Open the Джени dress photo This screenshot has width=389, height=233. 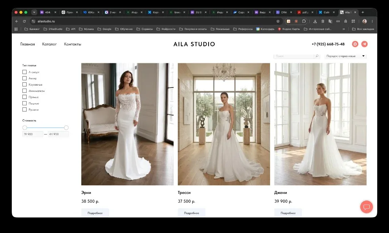coord(320,124)
